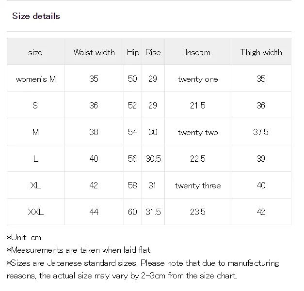
Task: Click the XL size row label
Action: [35, 185]
